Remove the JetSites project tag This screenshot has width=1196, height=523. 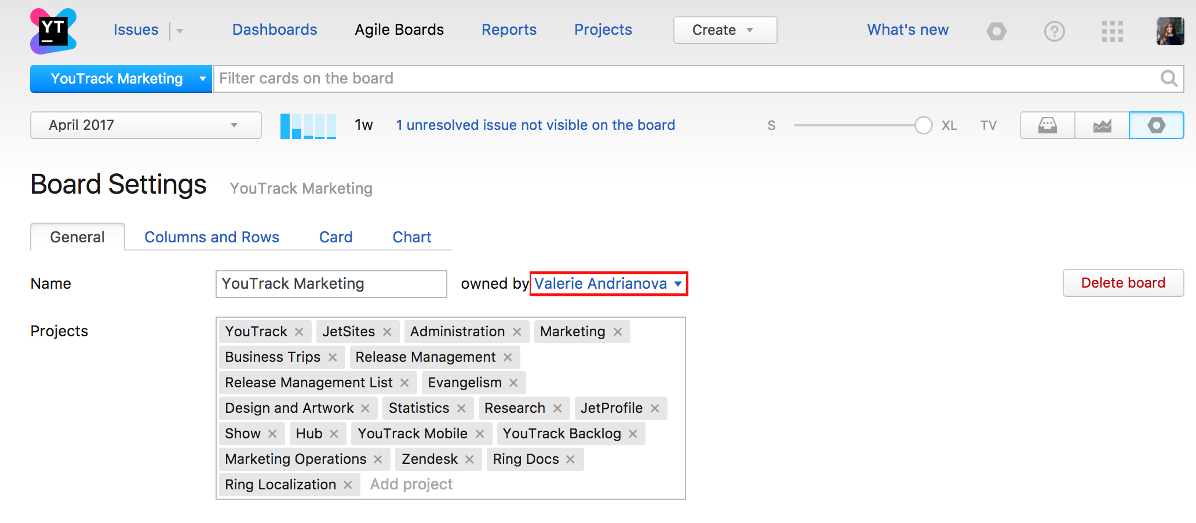coord(387,332)
